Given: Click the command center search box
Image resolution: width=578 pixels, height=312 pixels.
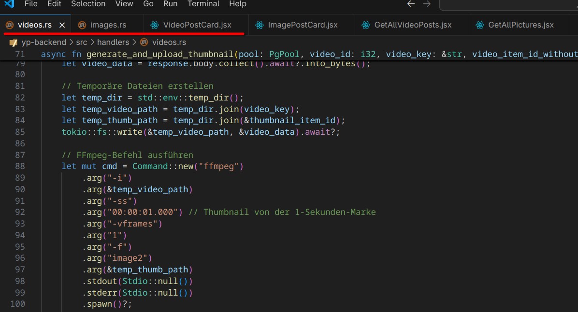Looking at the screenshot, I should 508,4.
